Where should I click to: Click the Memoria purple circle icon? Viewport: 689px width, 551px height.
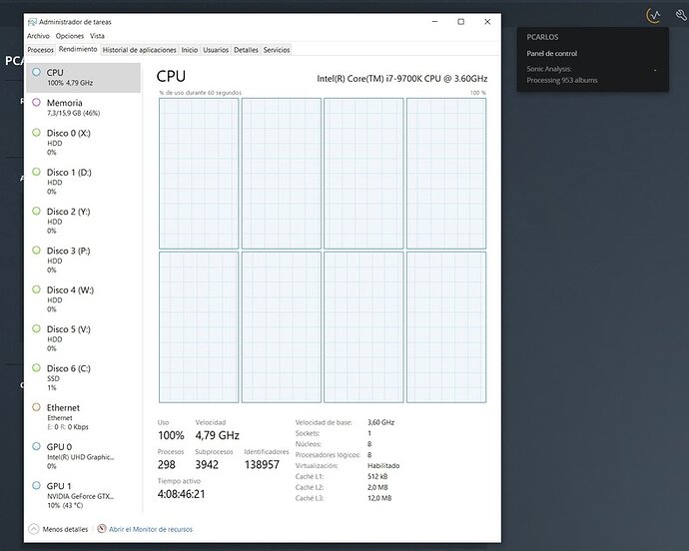point(37,103)
